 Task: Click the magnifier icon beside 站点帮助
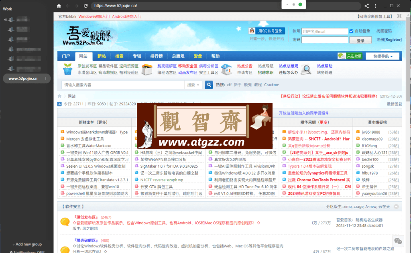click(306, 69)
